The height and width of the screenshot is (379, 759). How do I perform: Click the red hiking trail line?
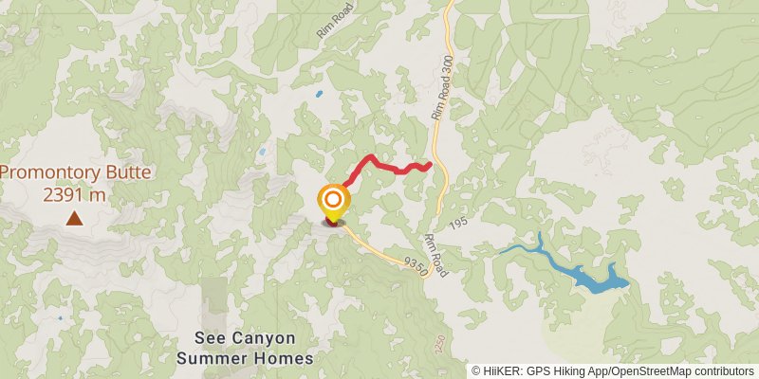coord(386,167)
